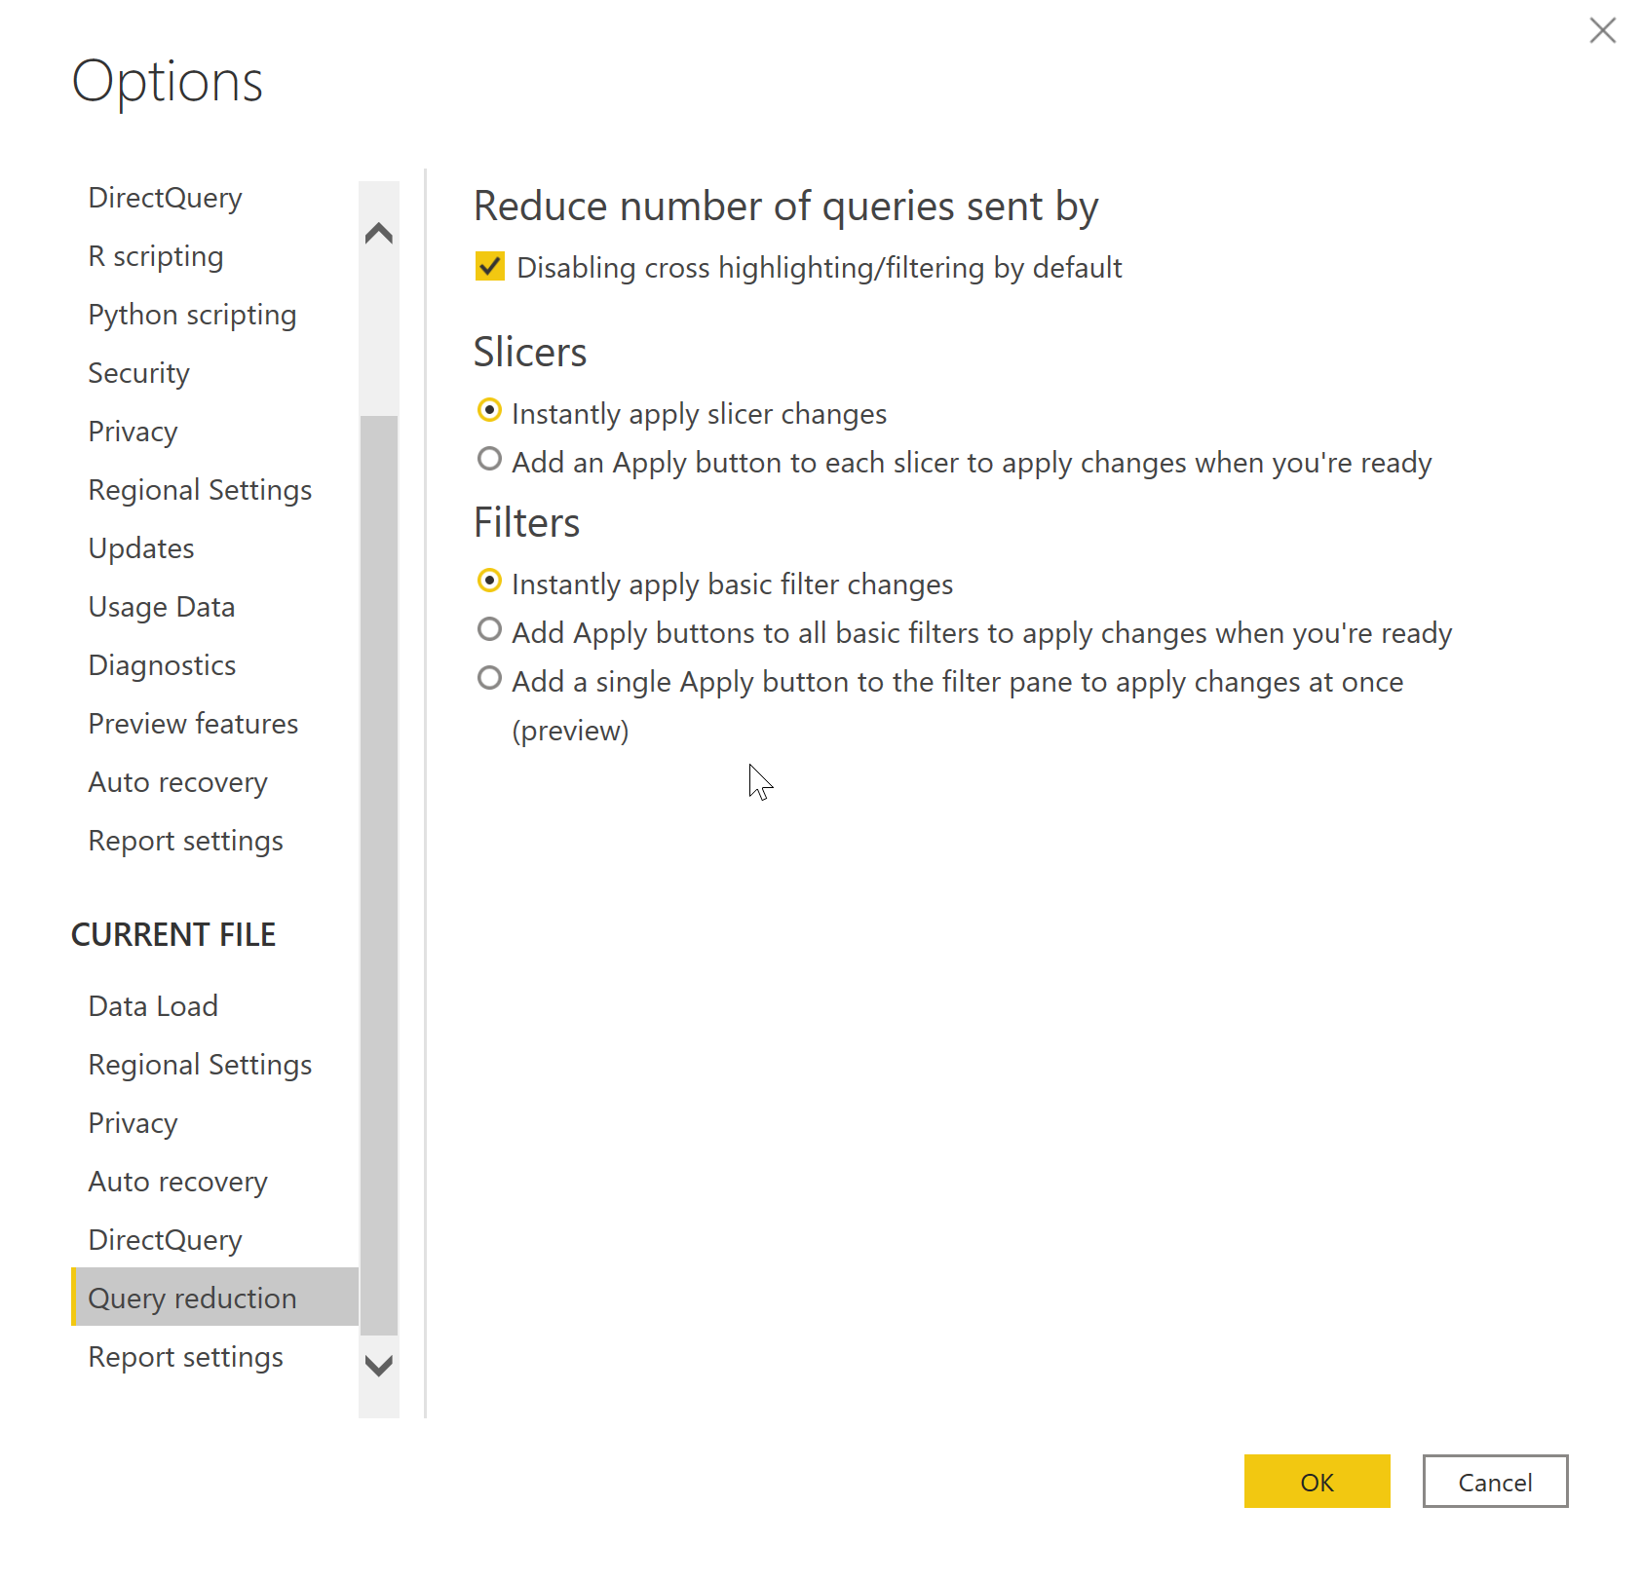Select Instantly apply basic filter changes
The height and width of the screenshot is (1581, 1642).
click(490, 581)
